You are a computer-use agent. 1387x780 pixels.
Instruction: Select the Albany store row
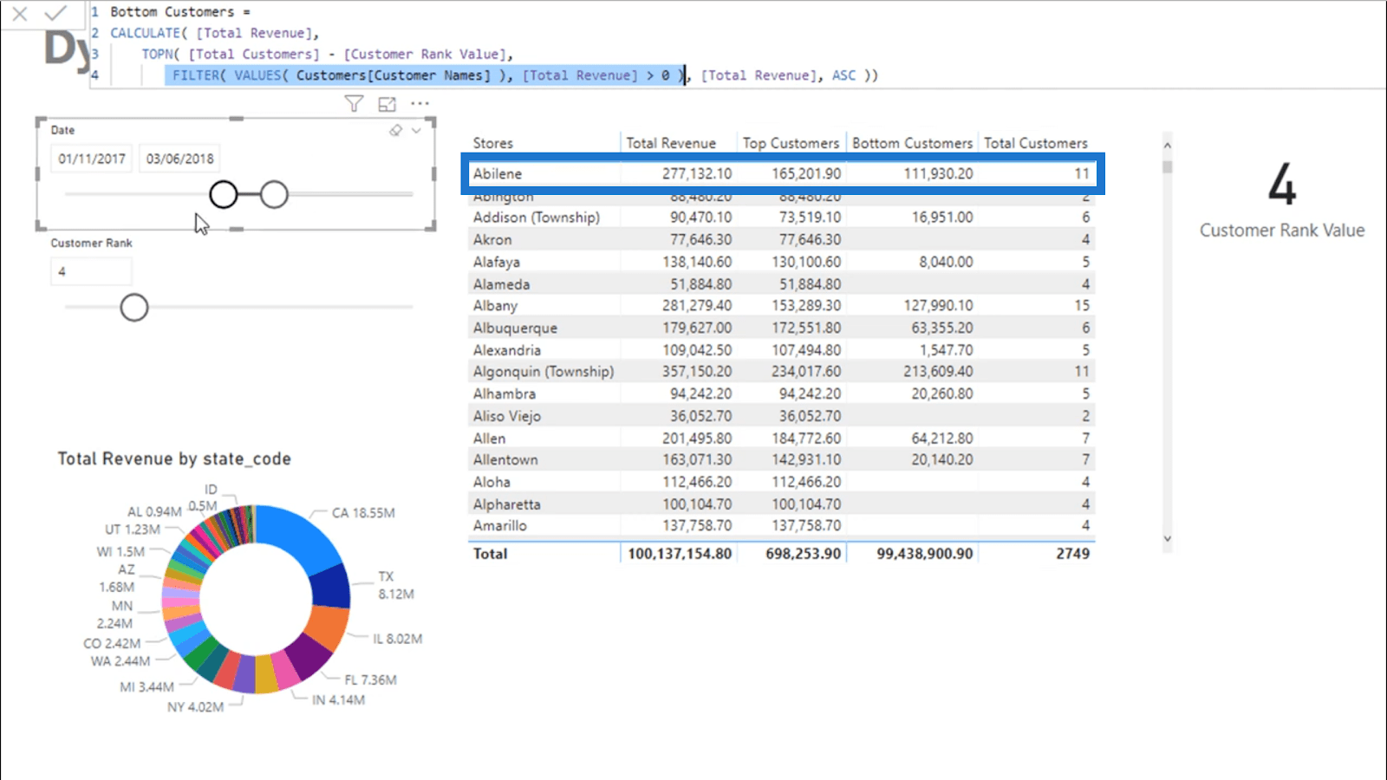[782, 306]
